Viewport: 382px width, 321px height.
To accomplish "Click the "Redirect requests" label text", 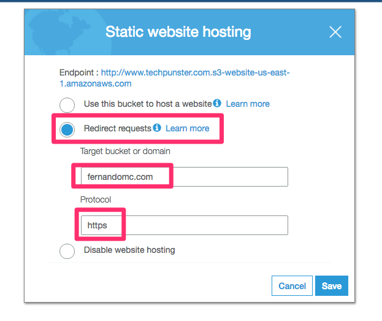I will click(118, 128).
